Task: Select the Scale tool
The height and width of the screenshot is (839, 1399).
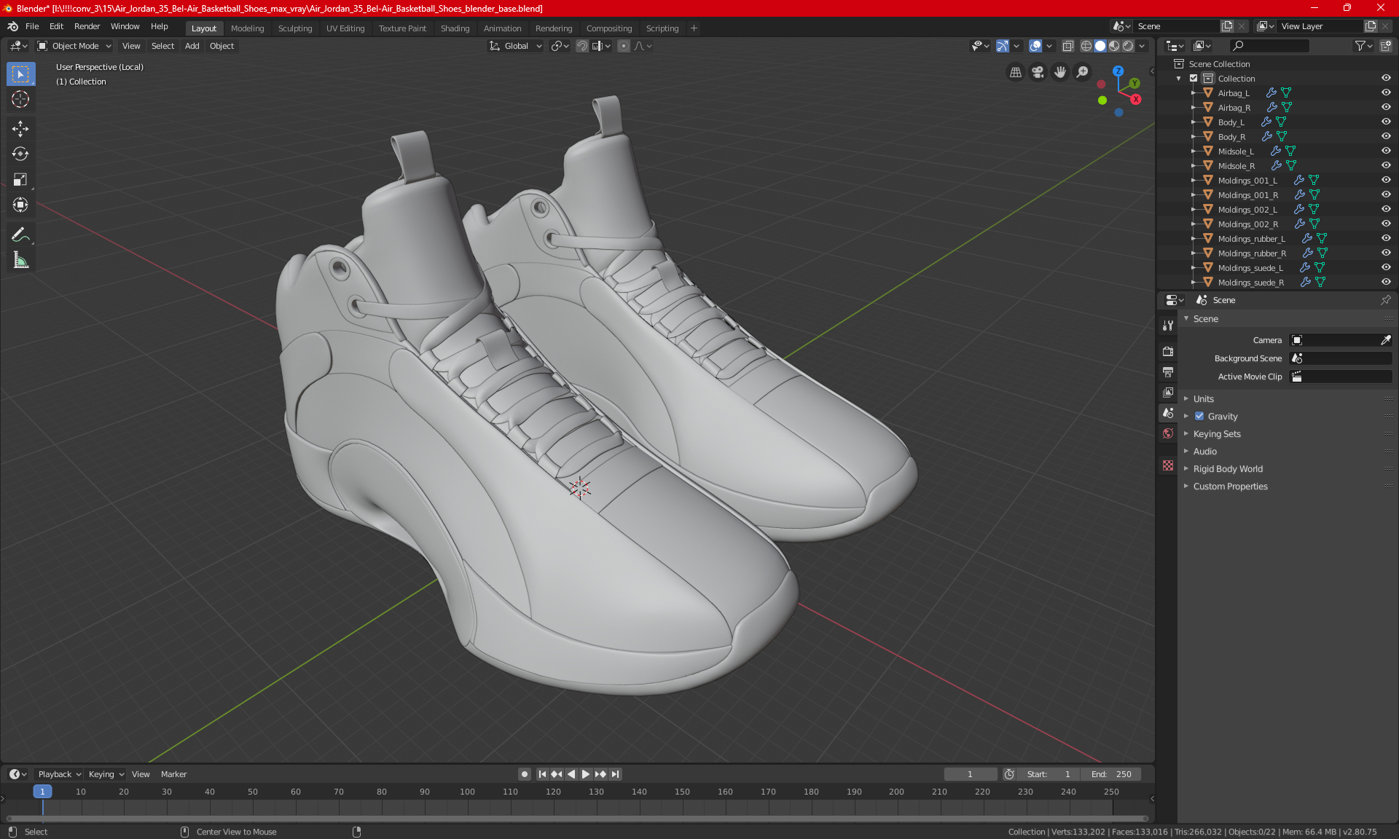Action: (x=20, y=179)
